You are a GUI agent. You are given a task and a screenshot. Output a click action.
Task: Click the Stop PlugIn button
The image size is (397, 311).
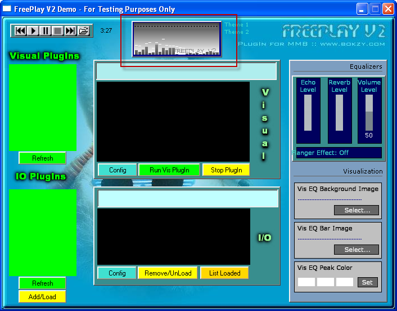[x=226, y=170]
